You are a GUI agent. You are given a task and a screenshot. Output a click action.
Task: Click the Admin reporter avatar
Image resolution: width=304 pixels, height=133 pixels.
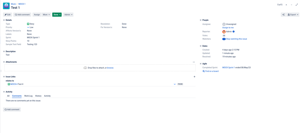224,31
